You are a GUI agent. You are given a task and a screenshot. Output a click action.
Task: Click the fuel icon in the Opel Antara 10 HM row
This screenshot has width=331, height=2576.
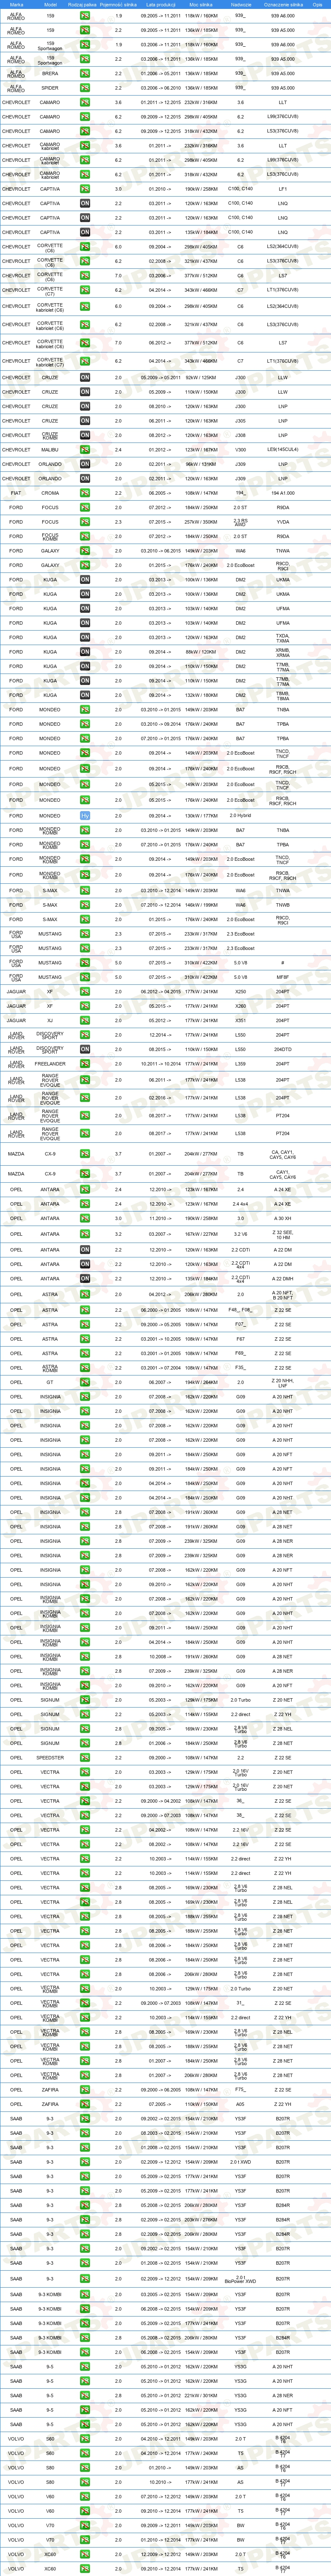(85, 1234)
